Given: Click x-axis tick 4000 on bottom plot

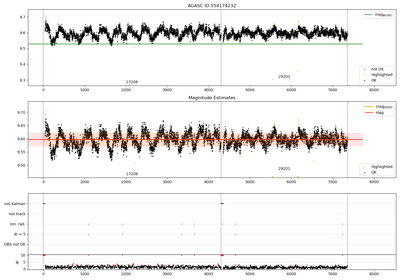Looking at the screenshot, I should click(209, 274).
